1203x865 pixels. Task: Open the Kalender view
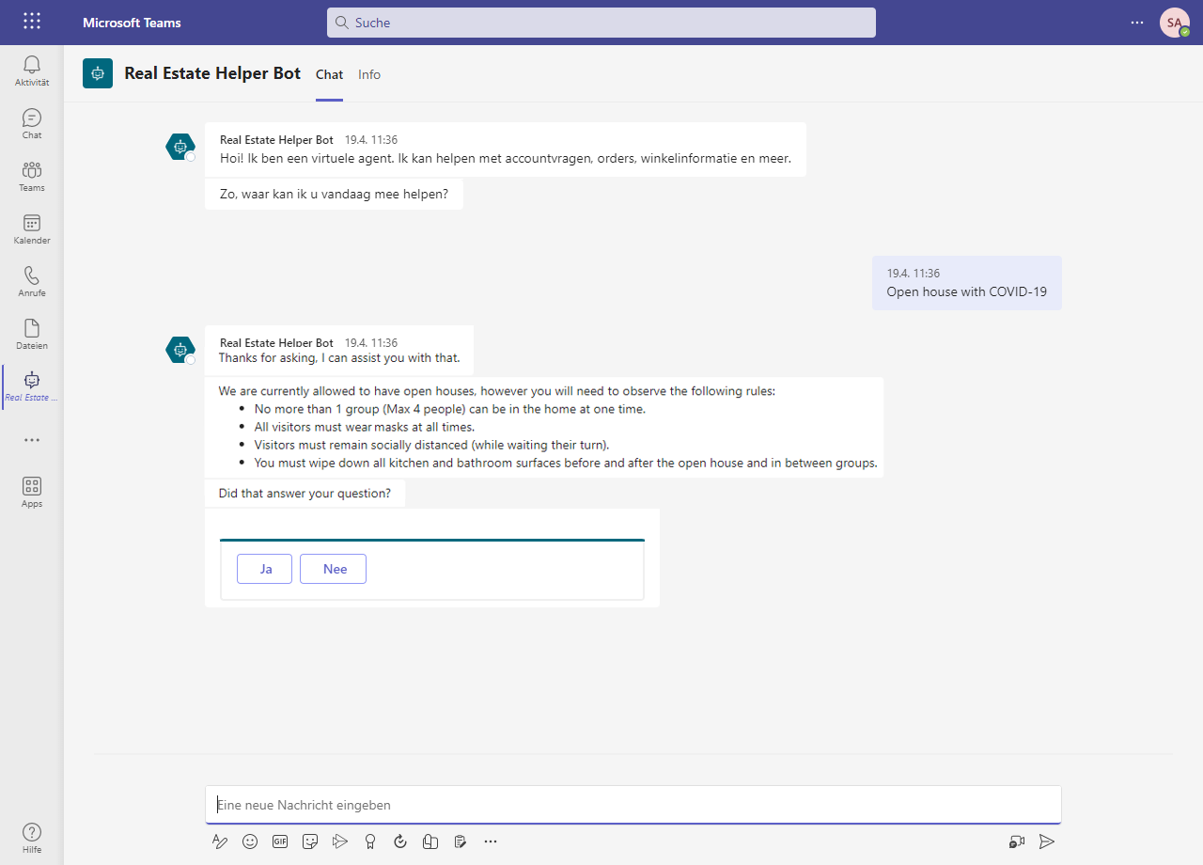click(32, 228)
